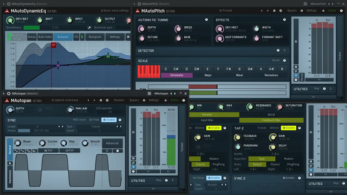The image size is (347, 195).
Task: Pause the level meters in MAutopan
Action: 133,158
